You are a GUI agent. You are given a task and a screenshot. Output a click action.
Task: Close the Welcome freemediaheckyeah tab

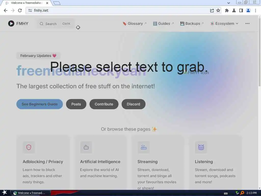click(x=47, y=3)
